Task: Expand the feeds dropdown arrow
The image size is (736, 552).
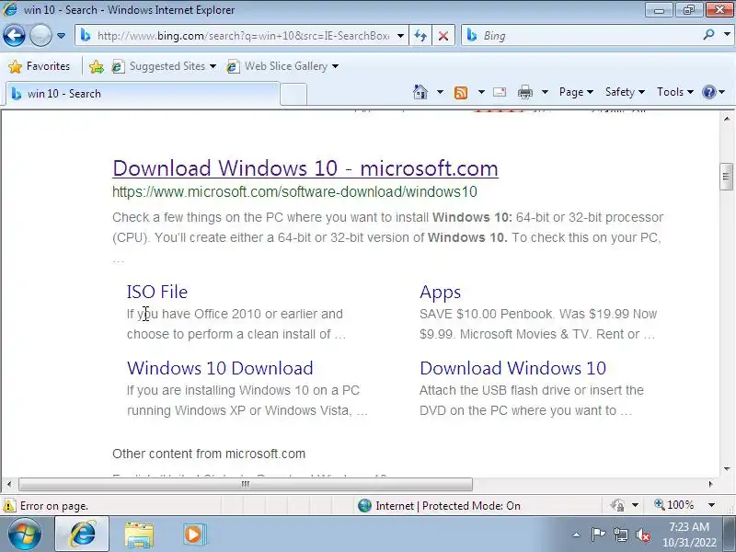Action: 481,92
